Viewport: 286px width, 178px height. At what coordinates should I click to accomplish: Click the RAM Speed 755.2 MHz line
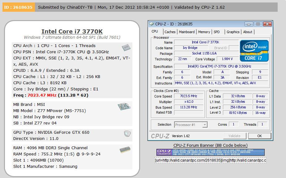[x=57, y=154]
